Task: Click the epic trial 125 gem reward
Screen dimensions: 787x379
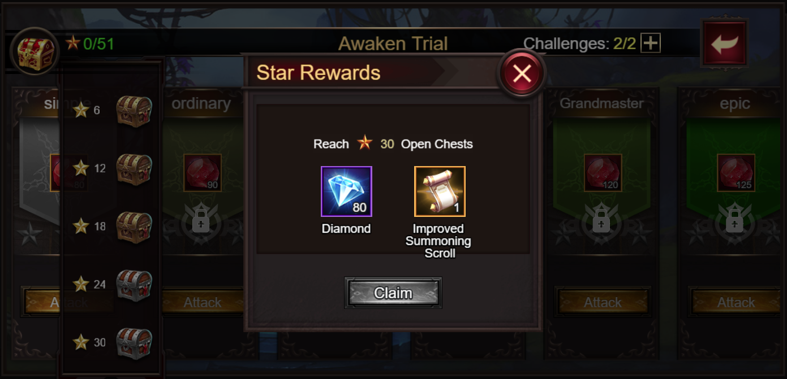Action: click(x=736, y=173)
